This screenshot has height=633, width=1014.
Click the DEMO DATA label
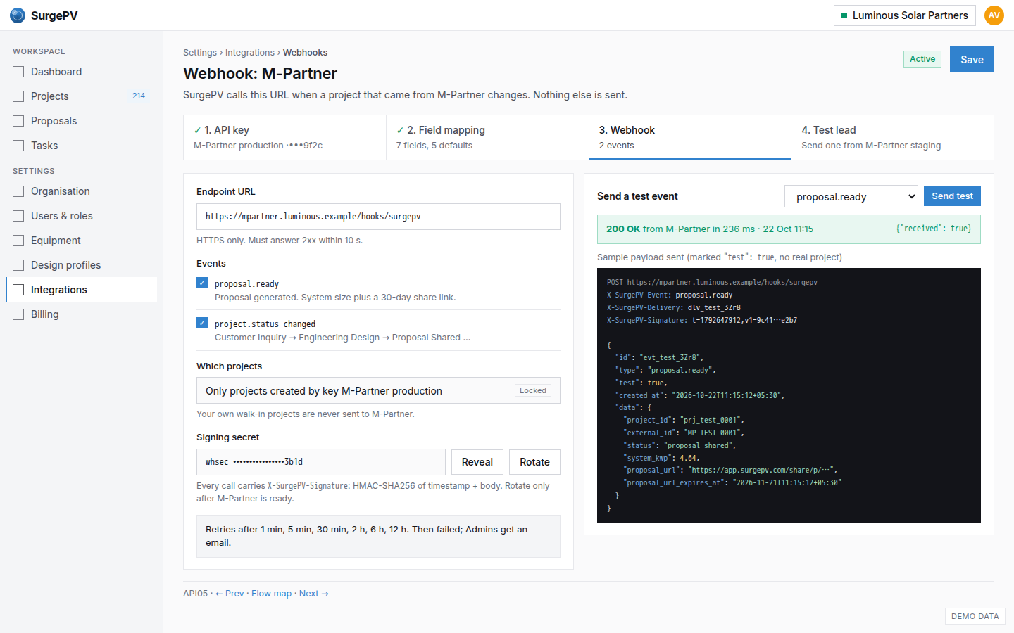point(975,616)
